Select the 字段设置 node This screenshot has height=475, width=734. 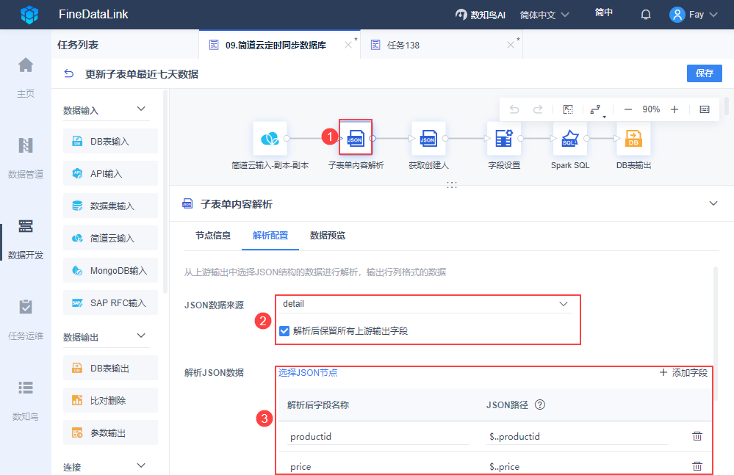[504, 138]
